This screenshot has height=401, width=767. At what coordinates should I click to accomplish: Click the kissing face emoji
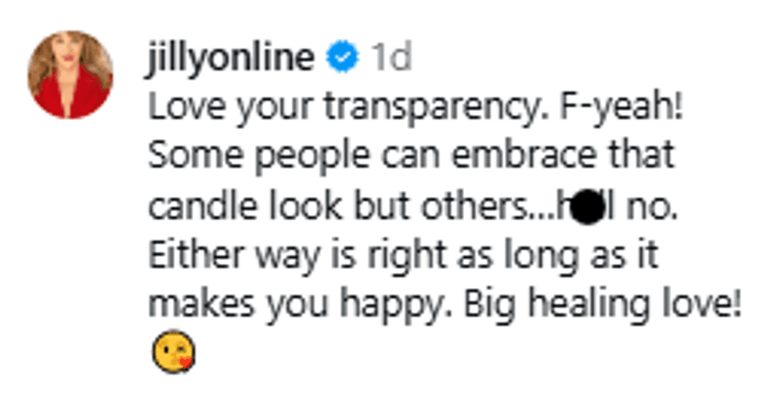pos(172,353)
